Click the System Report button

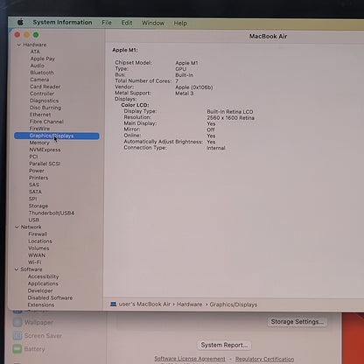[224, 345]
